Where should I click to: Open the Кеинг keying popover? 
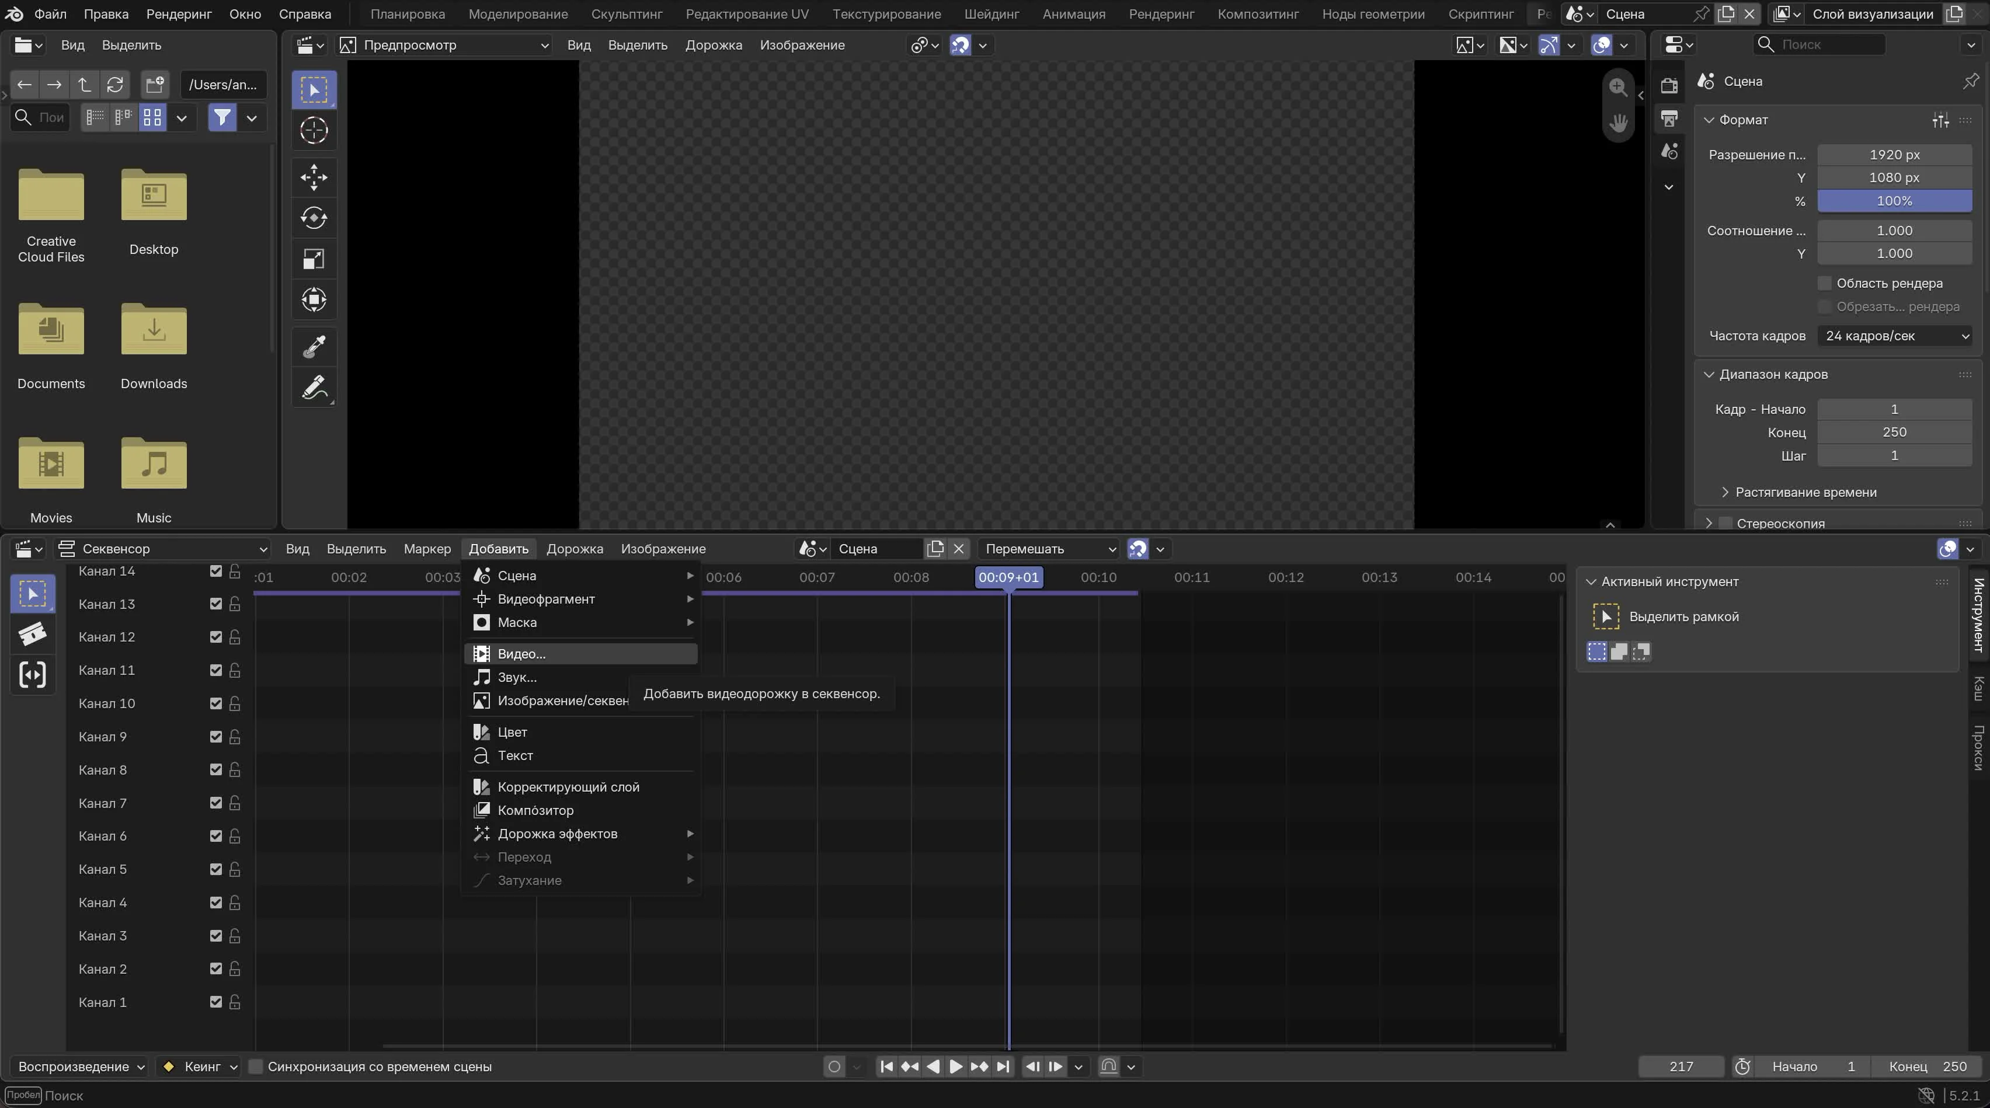coord(199,1067)
